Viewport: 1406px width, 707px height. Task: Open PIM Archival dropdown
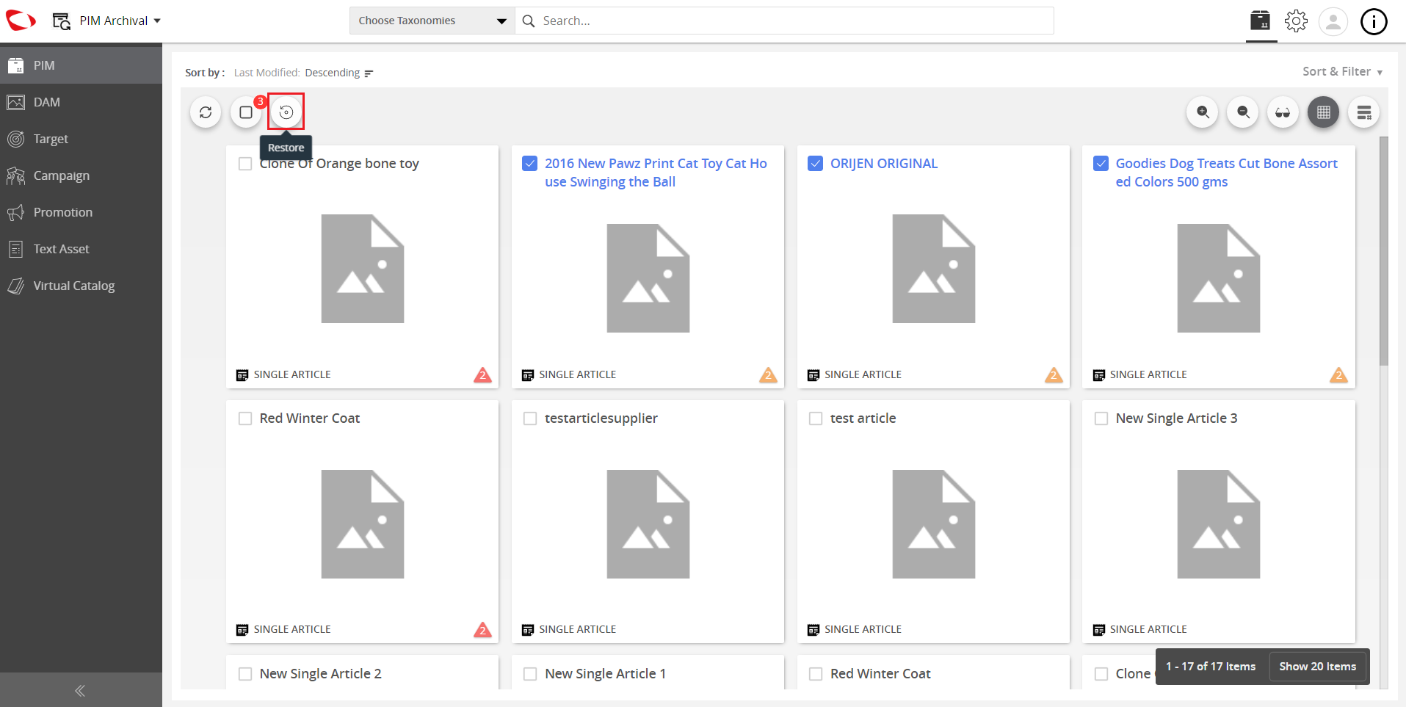pyautogui.click(x=120, y=21)
